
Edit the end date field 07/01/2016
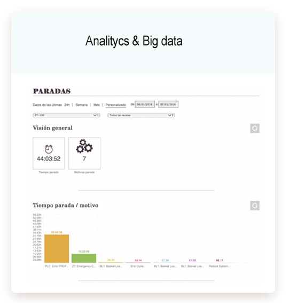coord(168,104)
